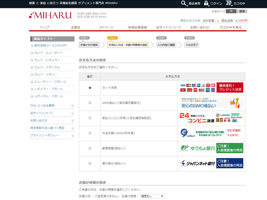Click the 安心のGMO後払い banner image
The height and width of the screenshot is (200, 267).
212,103
